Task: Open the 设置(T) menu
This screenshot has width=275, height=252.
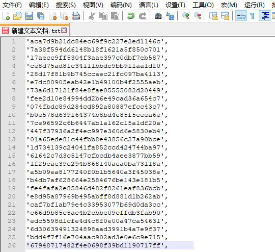Action: click(175, 5)
